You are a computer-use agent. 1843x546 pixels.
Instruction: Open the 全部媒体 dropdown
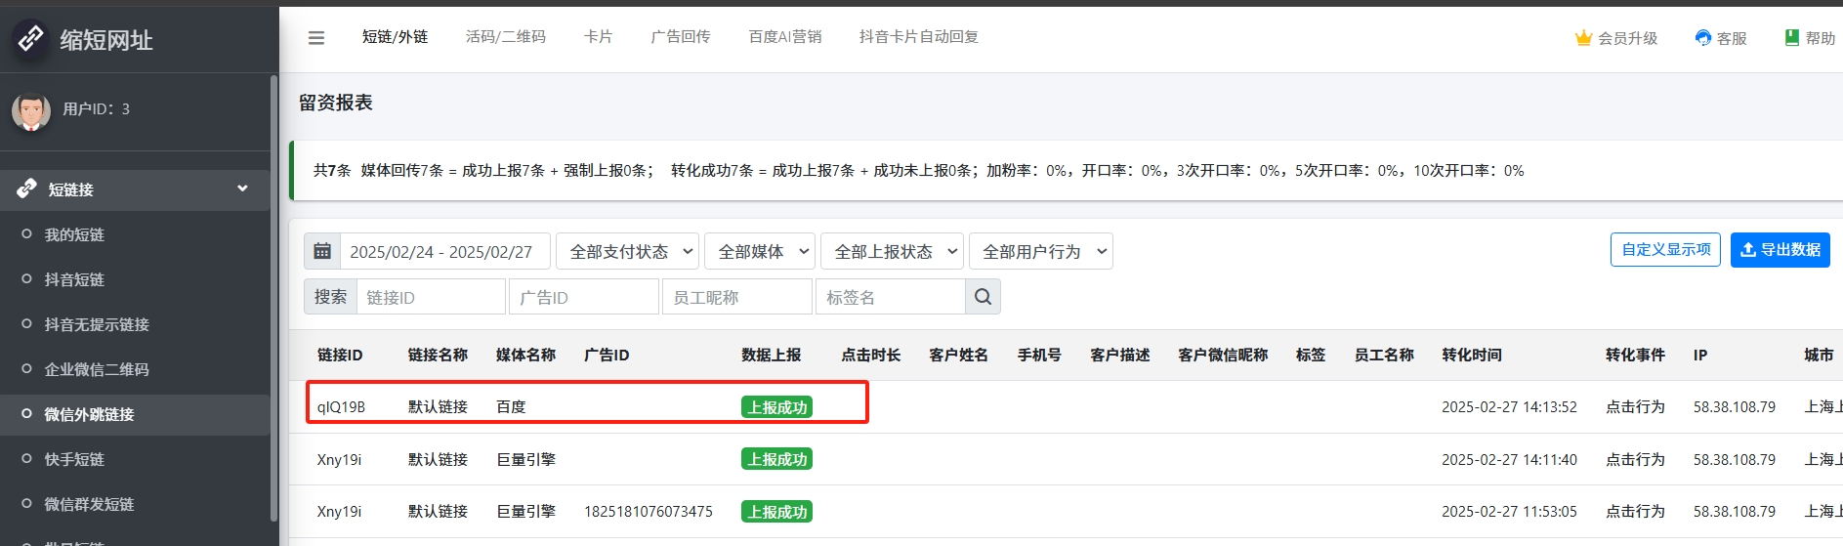pos(760,252)
